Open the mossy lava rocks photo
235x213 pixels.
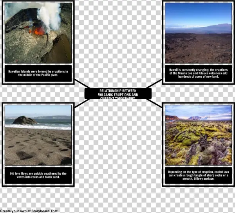point(198,135)
